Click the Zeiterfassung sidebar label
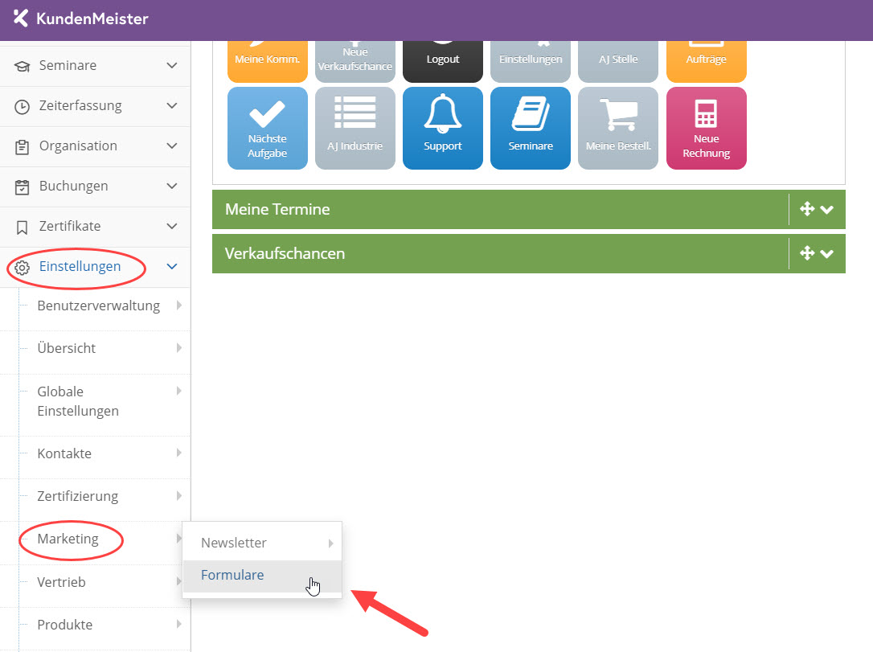This screenshot has width=873, height=652. click(80, 106)
